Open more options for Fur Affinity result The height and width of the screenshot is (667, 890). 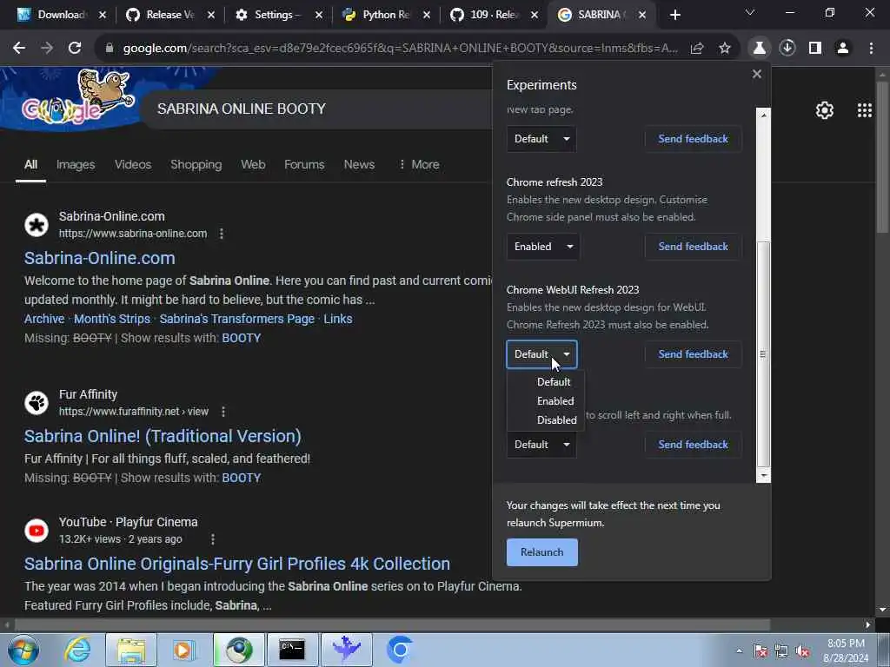click(x=223, y=412)
